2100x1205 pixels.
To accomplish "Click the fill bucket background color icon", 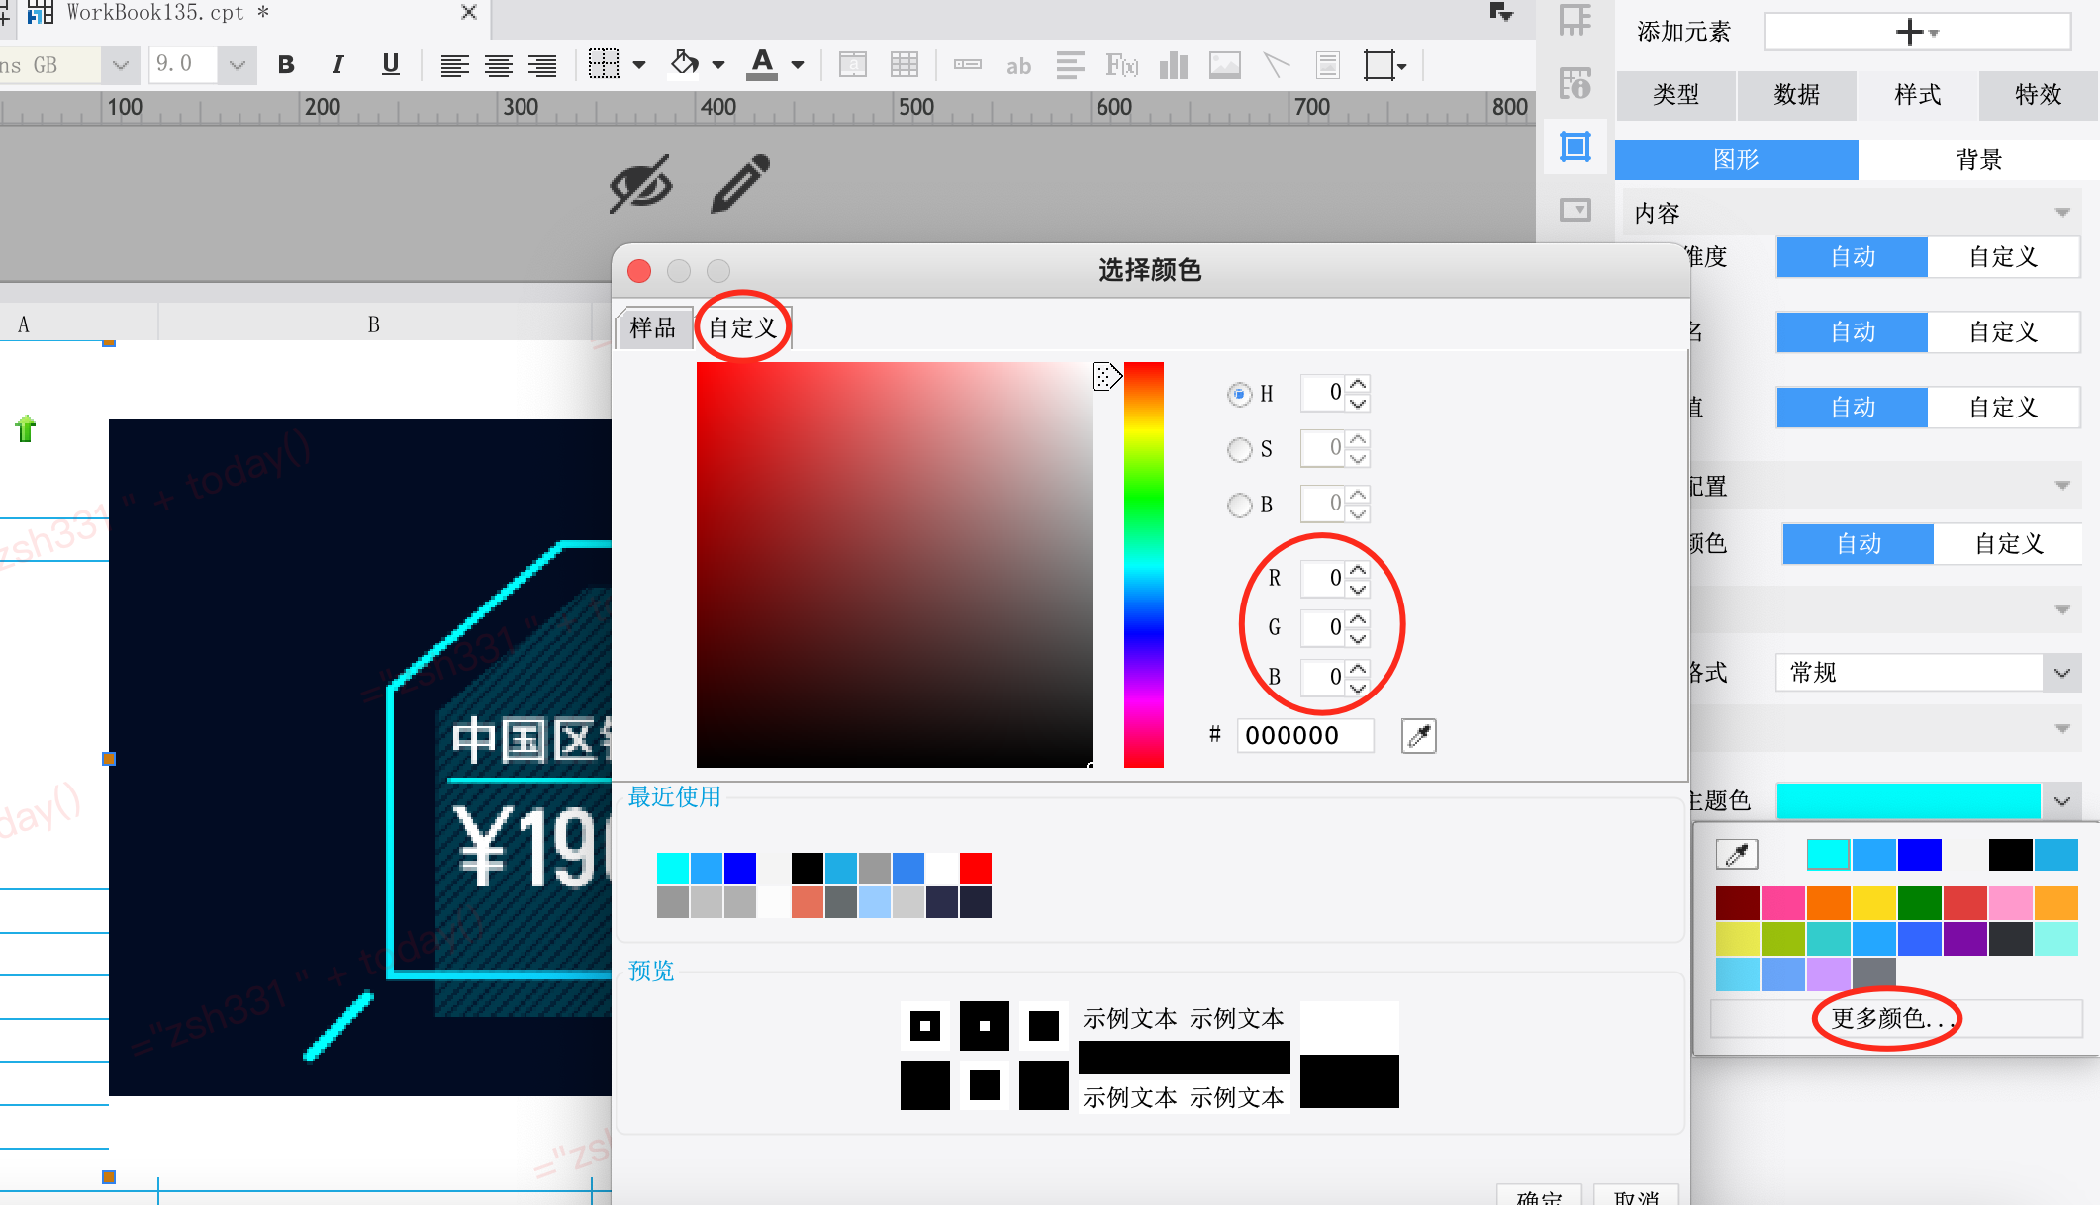I will click(685, 64).
